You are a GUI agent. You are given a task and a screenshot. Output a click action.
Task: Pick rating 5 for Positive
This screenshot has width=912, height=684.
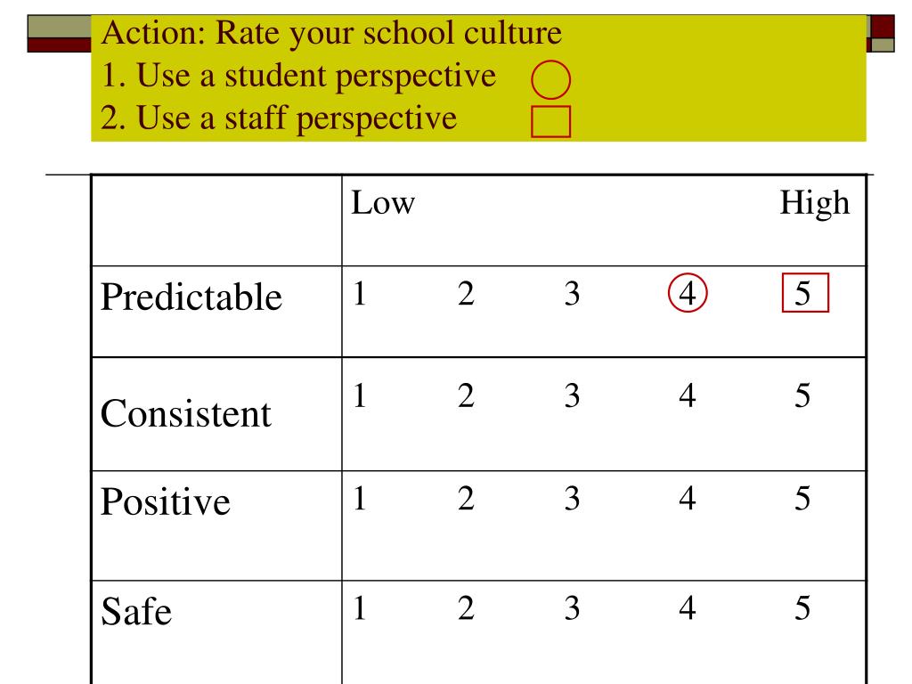click(802, 499)
